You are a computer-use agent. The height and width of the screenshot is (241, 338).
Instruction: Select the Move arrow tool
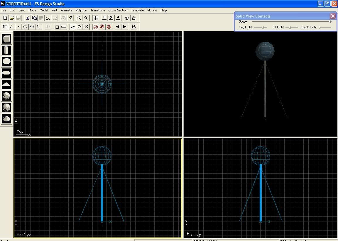(x=73, y=27)
